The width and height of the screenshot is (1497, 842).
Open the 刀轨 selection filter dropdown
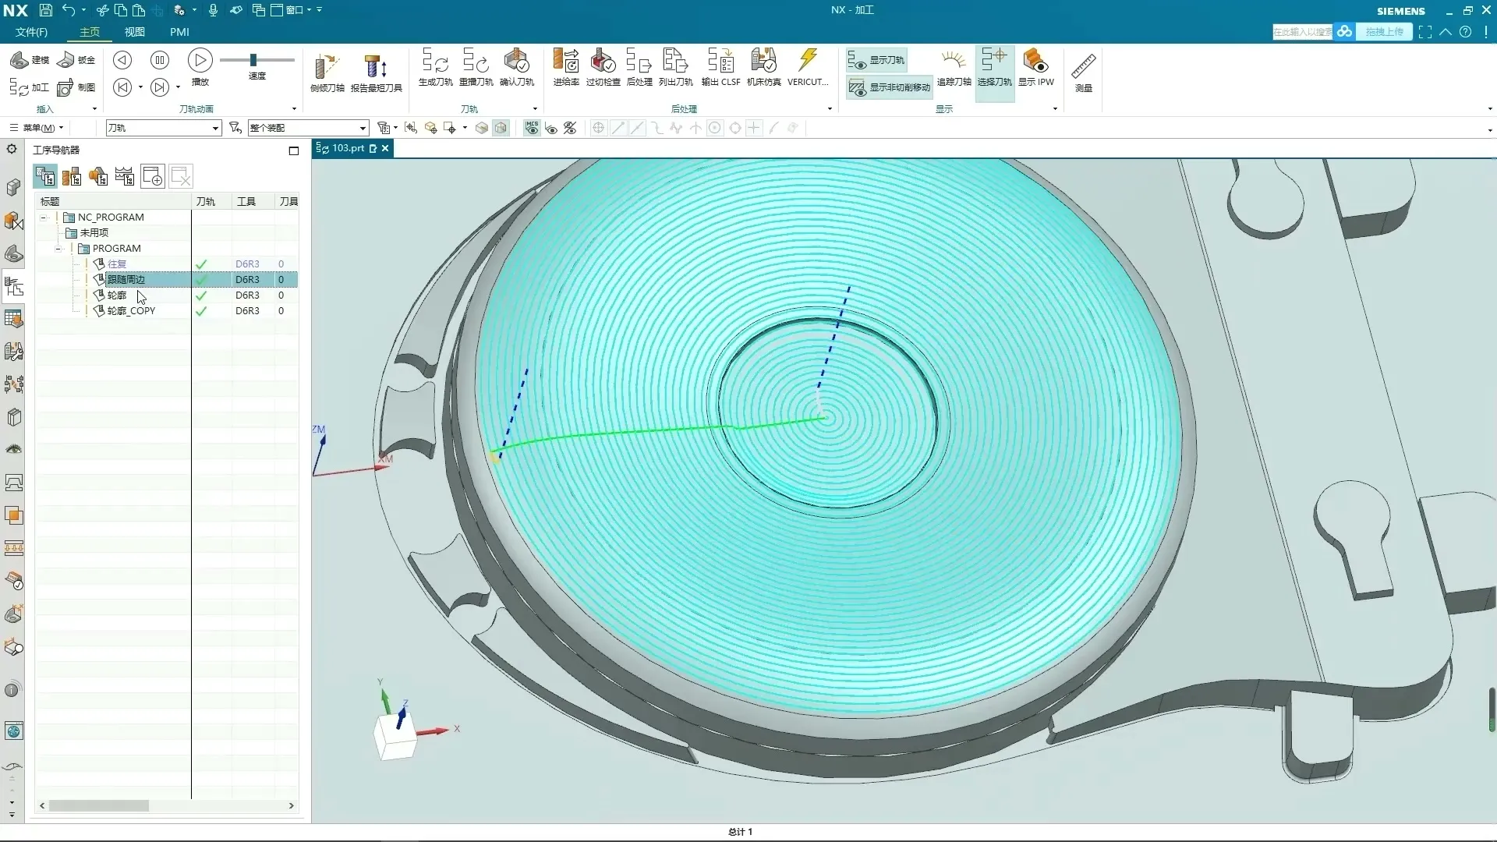(x=215, y=128)
